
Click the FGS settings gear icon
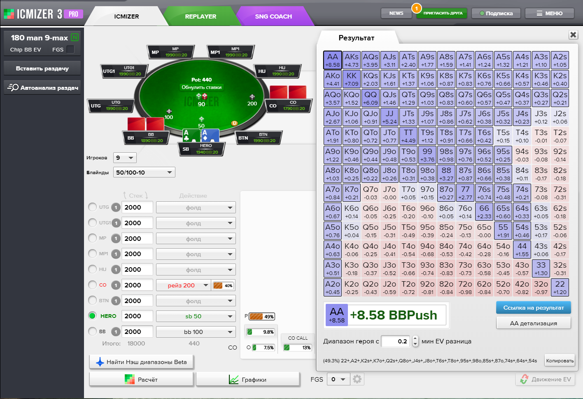[x=357, y=379]
